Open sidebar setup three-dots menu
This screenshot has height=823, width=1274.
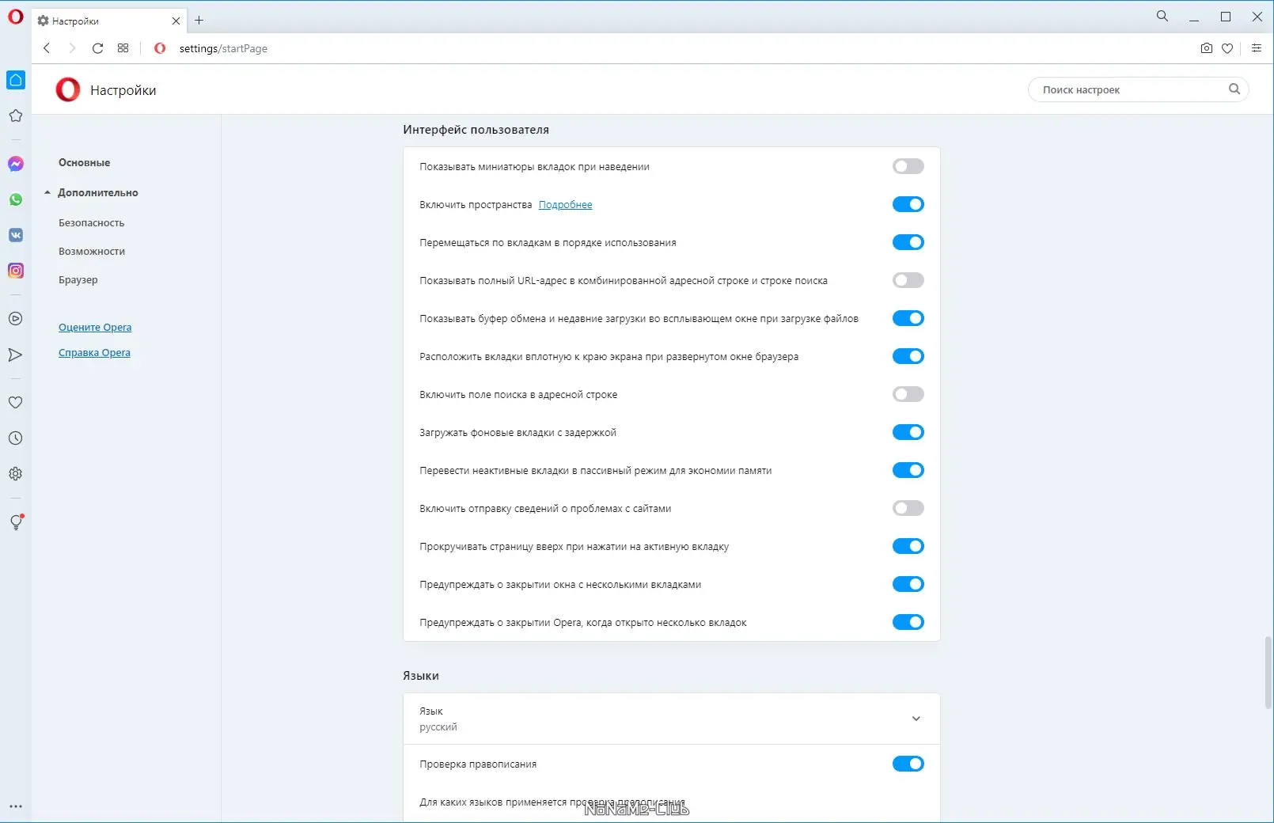16,806
